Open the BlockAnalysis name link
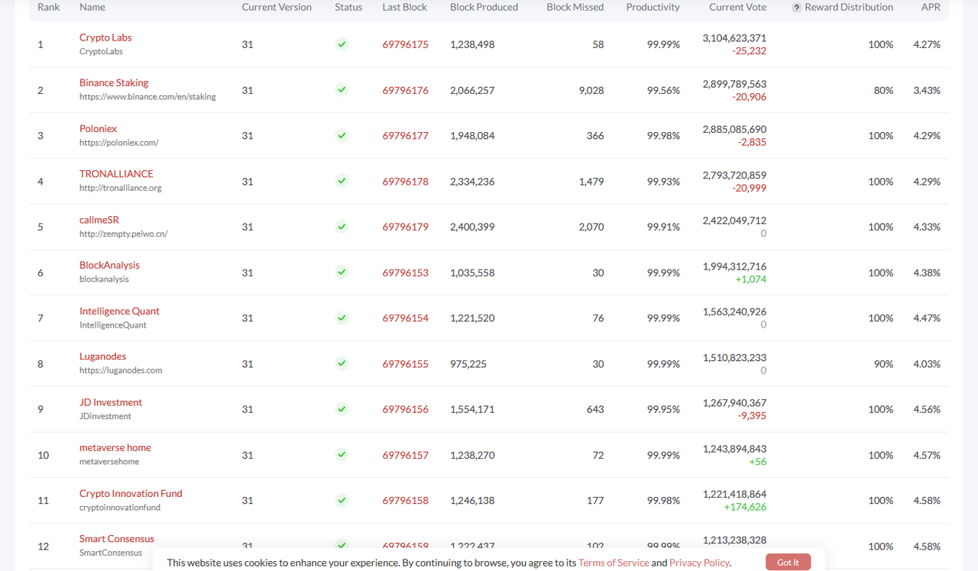 click(109, 265)
